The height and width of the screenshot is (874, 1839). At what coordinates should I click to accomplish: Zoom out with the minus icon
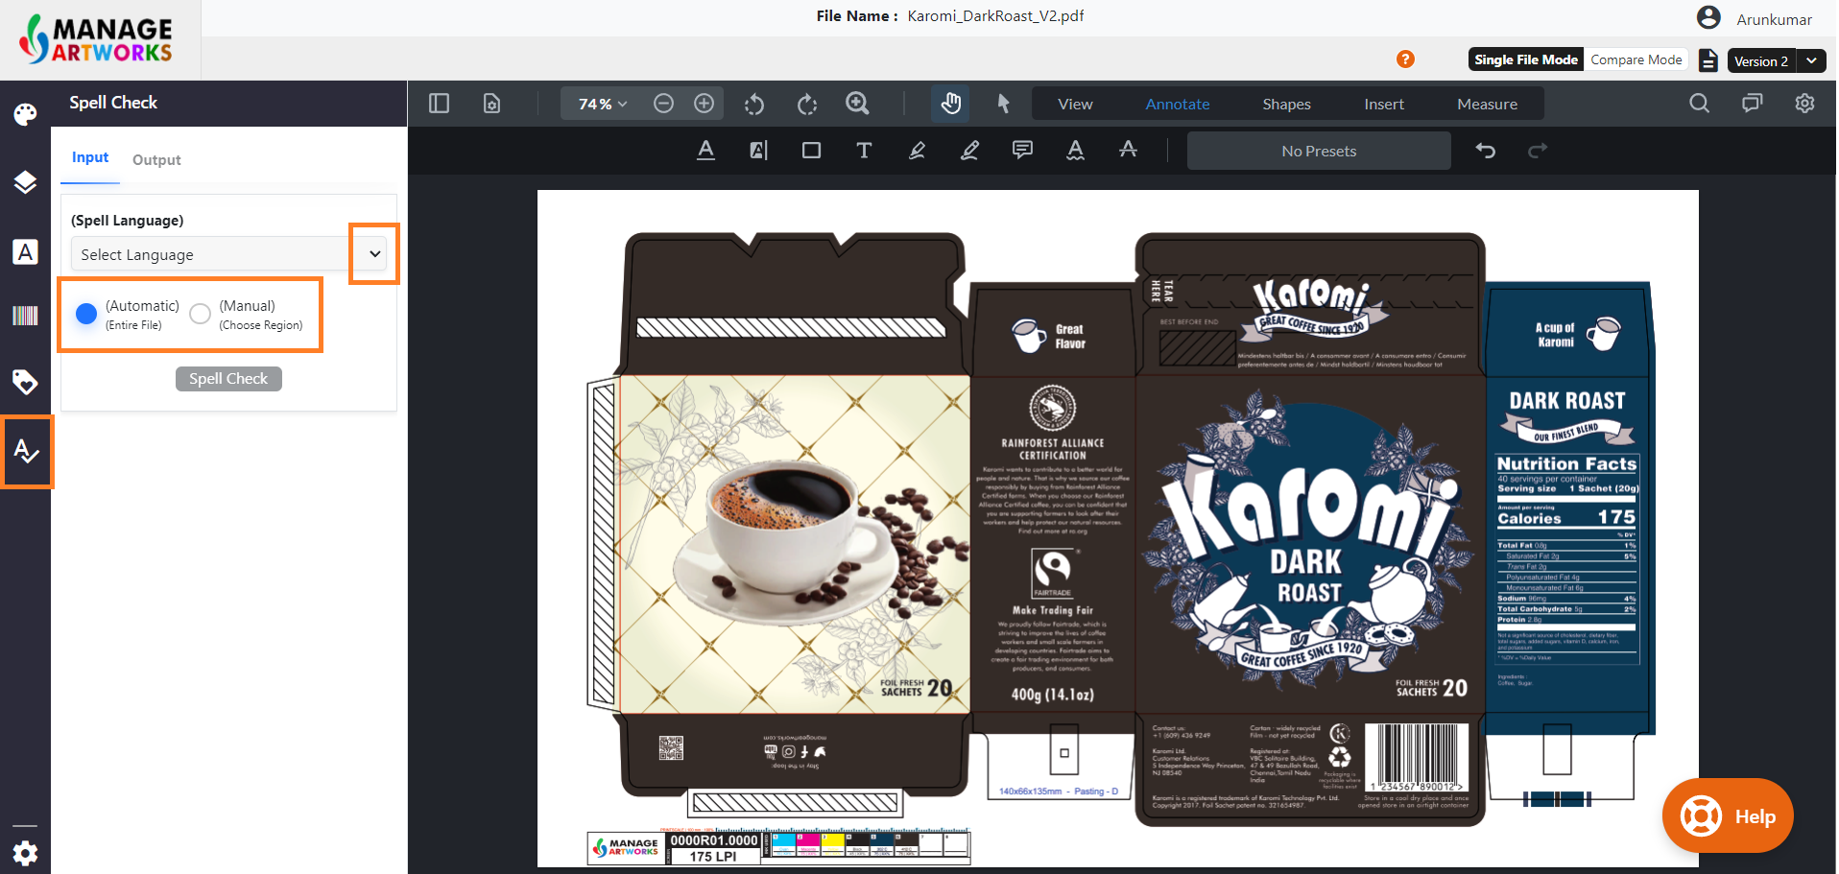[x=663, y=104]
